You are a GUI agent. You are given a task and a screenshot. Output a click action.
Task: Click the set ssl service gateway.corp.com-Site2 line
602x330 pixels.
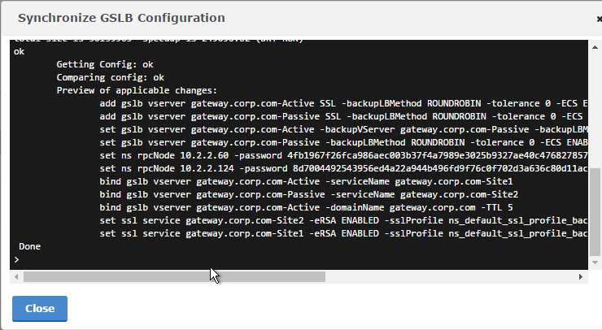(x=343, y=220)
